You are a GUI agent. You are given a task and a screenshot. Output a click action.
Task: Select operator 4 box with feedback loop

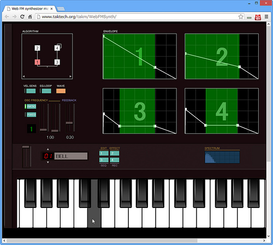57,48
